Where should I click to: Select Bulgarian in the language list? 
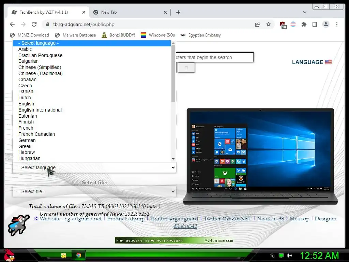pyautogui.click(x=92, y=61)
